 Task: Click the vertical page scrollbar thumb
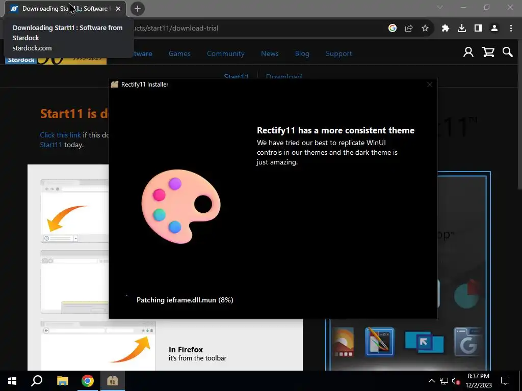pos(519,115)
